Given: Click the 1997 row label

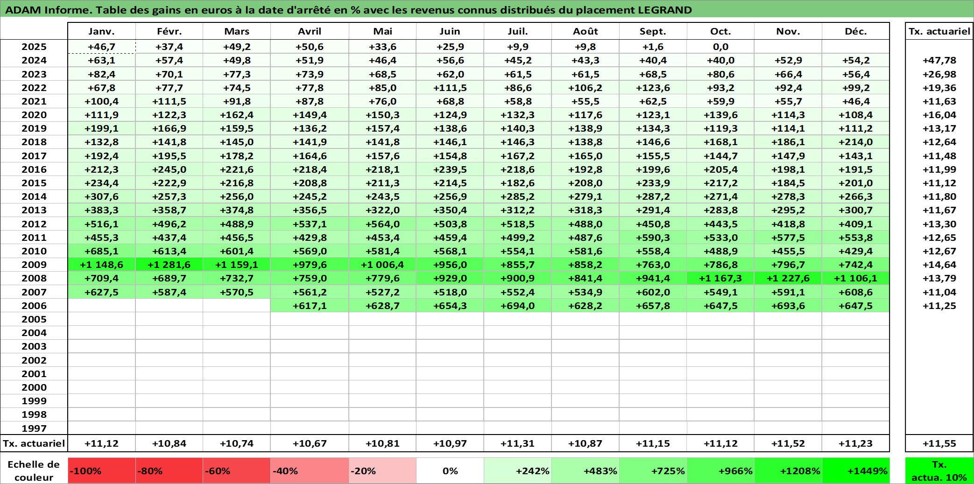Looking at the screenshot, I should [34, 428].
